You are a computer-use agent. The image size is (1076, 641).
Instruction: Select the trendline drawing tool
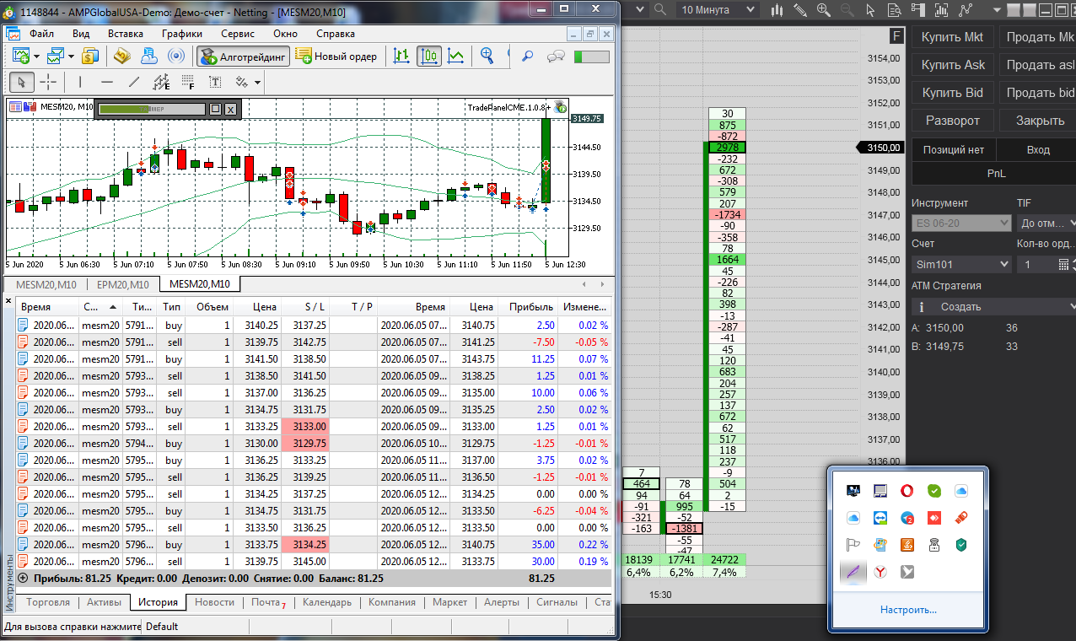coord(134,82)
